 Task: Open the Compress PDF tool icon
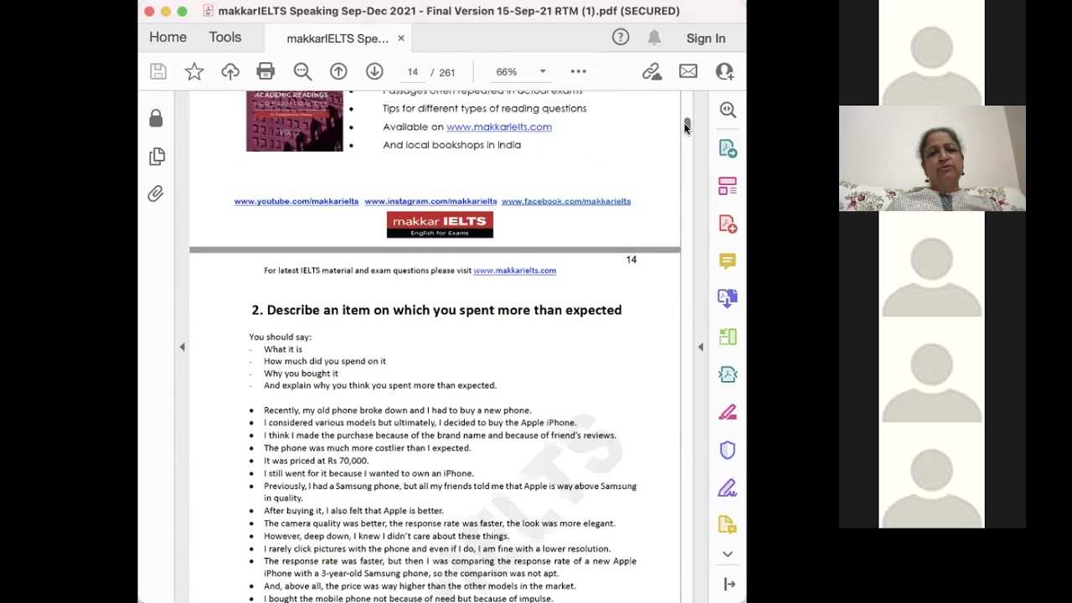[728, 374]
